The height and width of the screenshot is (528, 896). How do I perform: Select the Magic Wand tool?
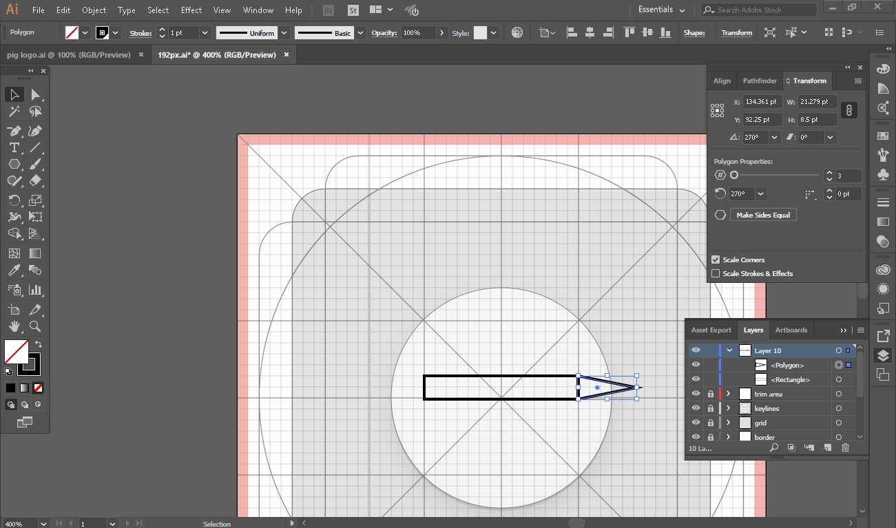[x=14, y=112]
